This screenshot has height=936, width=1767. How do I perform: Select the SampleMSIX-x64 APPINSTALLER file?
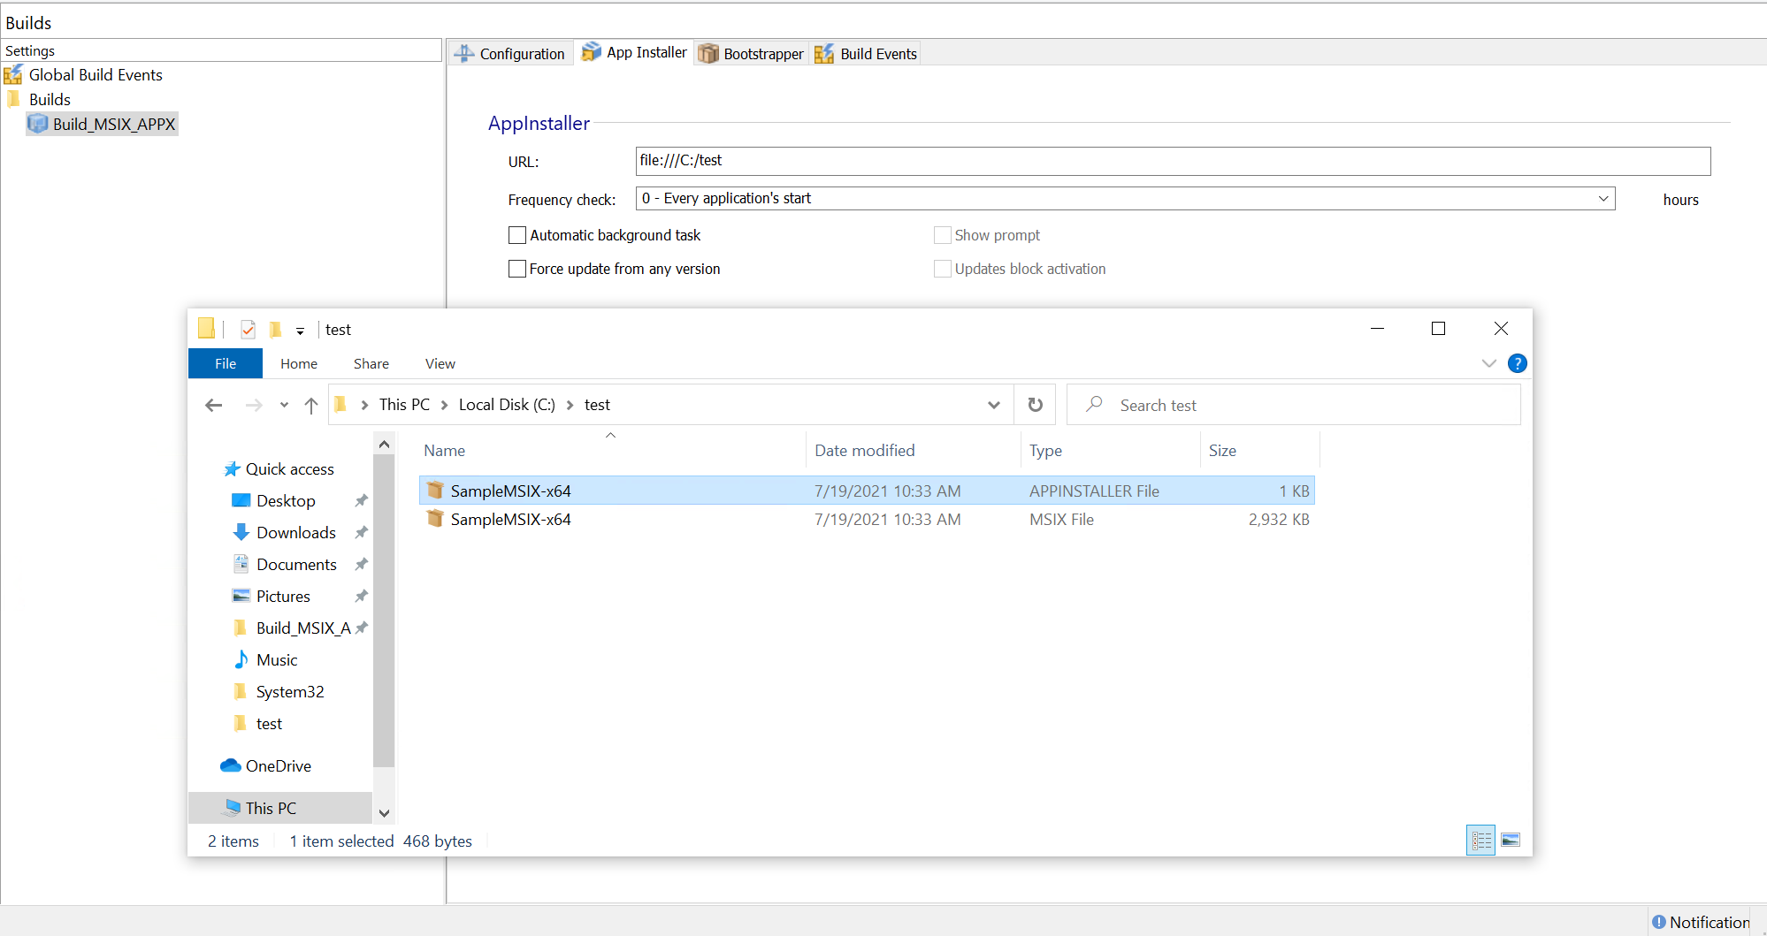point(867,491)
